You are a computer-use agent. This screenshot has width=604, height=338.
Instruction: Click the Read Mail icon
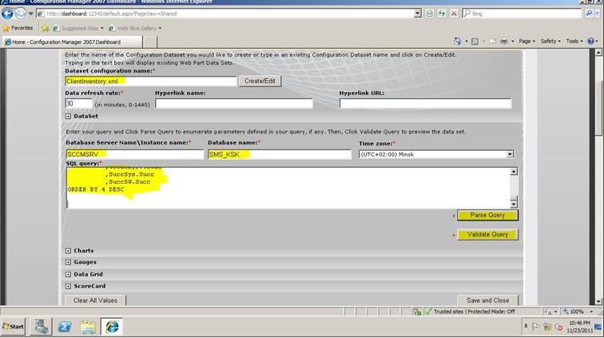tap(492, 42)
